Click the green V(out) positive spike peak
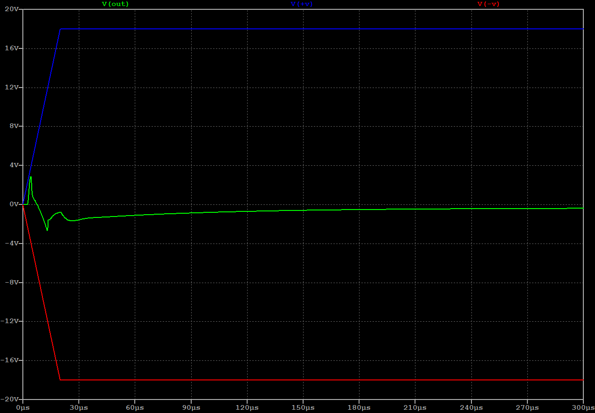595x413 pixels. pos(30,177)
